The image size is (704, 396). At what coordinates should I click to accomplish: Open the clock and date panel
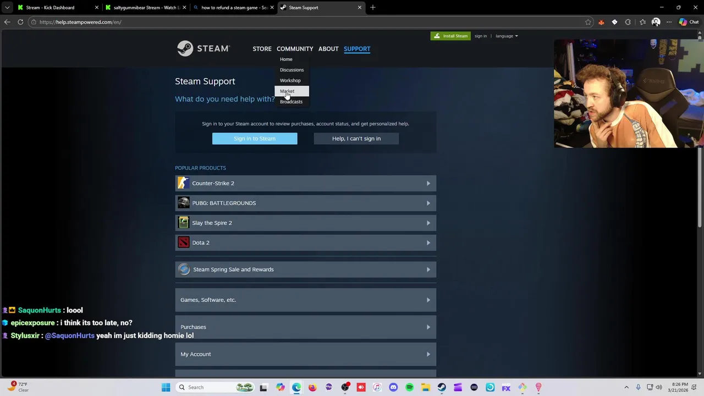[x=680, y=387]
